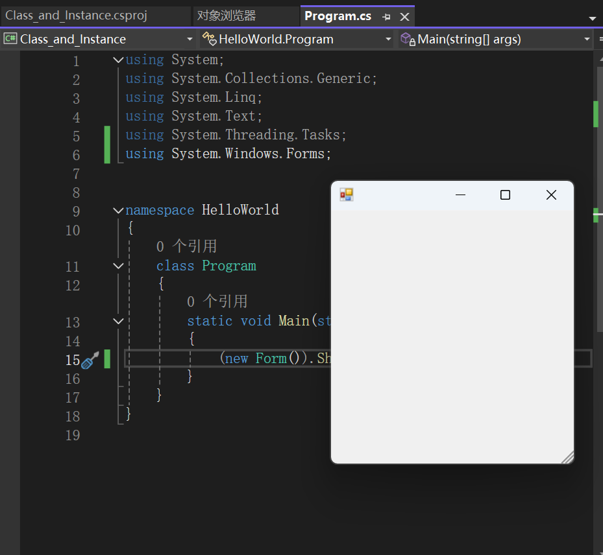The height and width of the screenshot is (555, 603).
Task: Maximize the running Form window
Action: 506,195
